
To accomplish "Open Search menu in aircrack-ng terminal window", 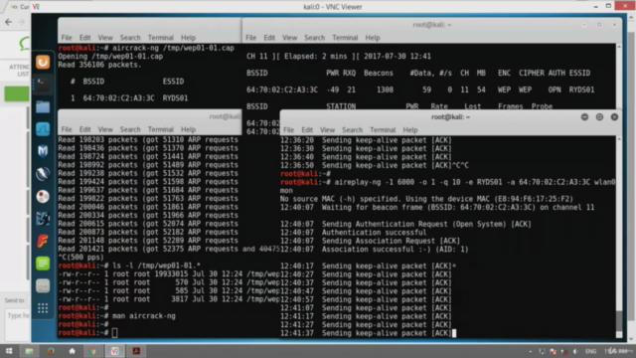I will [x=130, y=38].
